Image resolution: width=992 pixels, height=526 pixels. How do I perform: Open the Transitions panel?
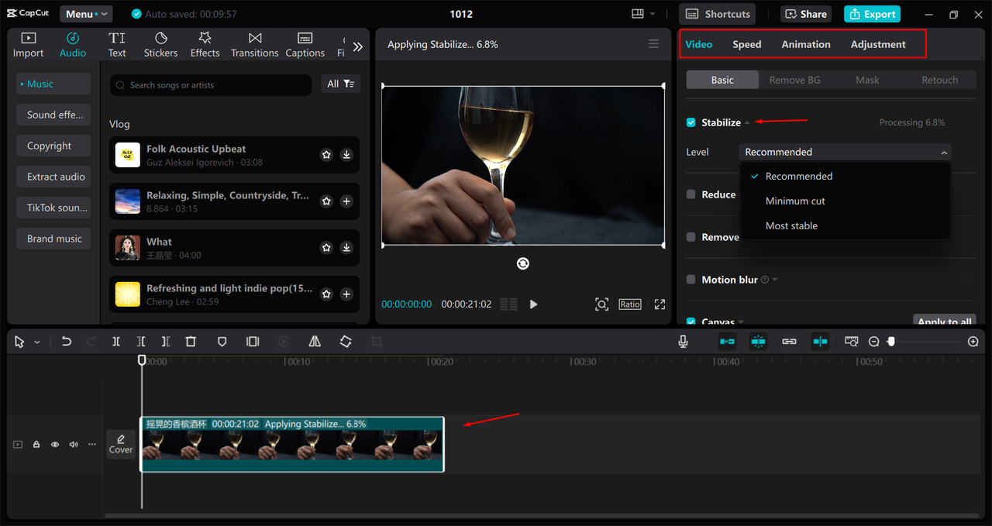pos(254,45)
